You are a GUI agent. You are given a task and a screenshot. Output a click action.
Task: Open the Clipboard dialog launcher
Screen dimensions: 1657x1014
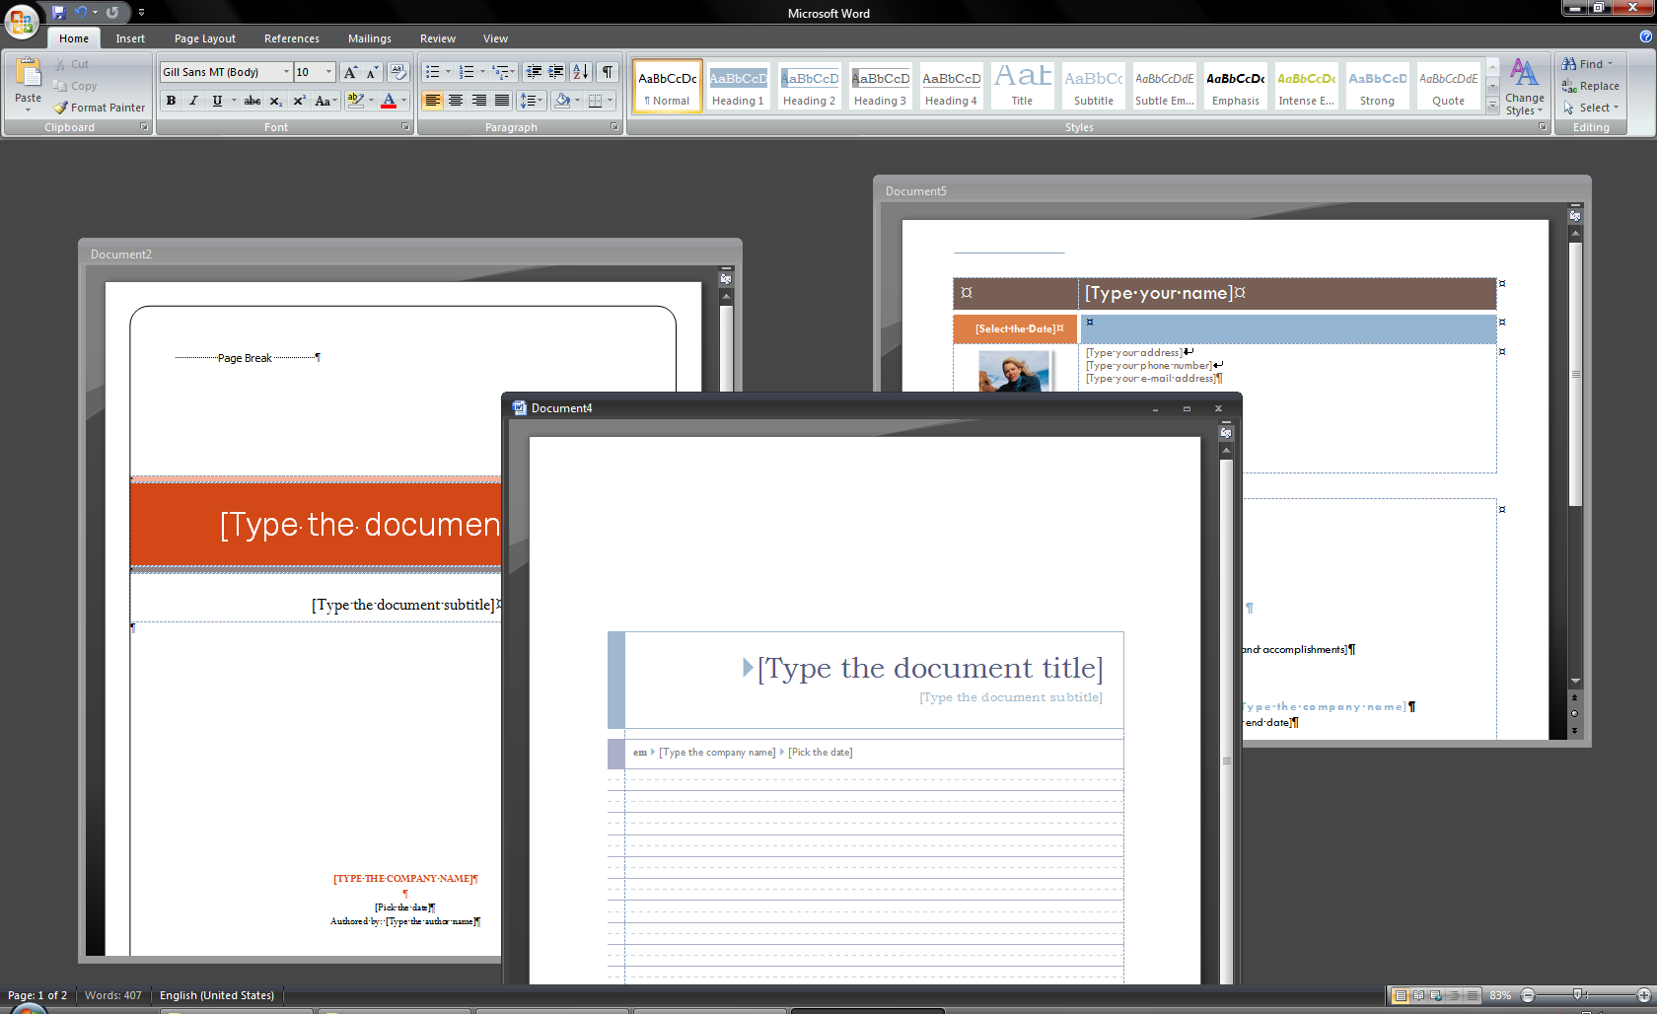[144, 127]
